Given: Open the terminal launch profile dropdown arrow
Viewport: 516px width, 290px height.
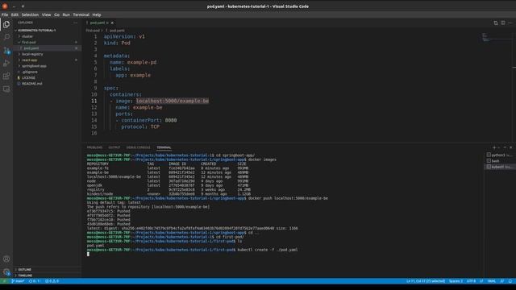Looking at the screenshot, I should point(499,147).
